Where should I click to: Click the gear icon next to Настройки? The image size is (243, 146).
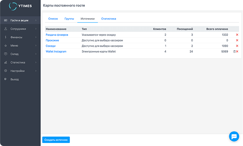pos(6,71)
